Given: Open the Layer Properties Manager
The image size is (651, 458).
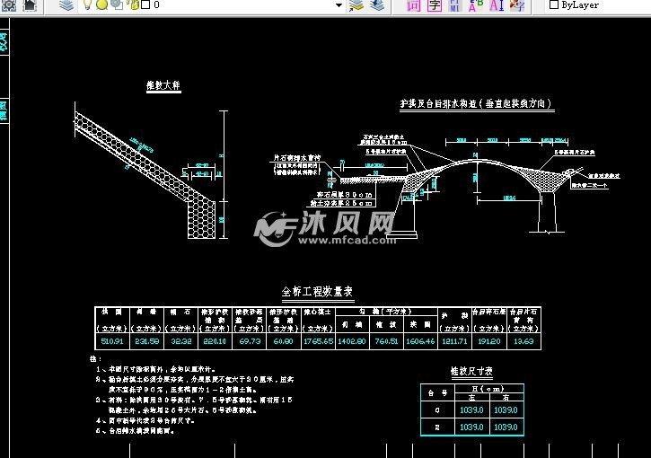Looking at the screenshot, I should 66,5.
